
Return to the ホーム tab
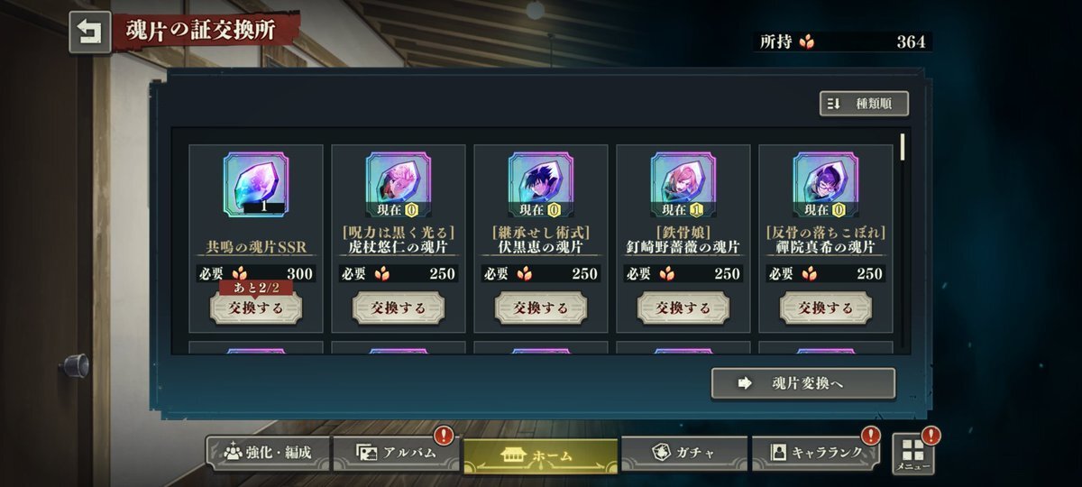(540, 455)
